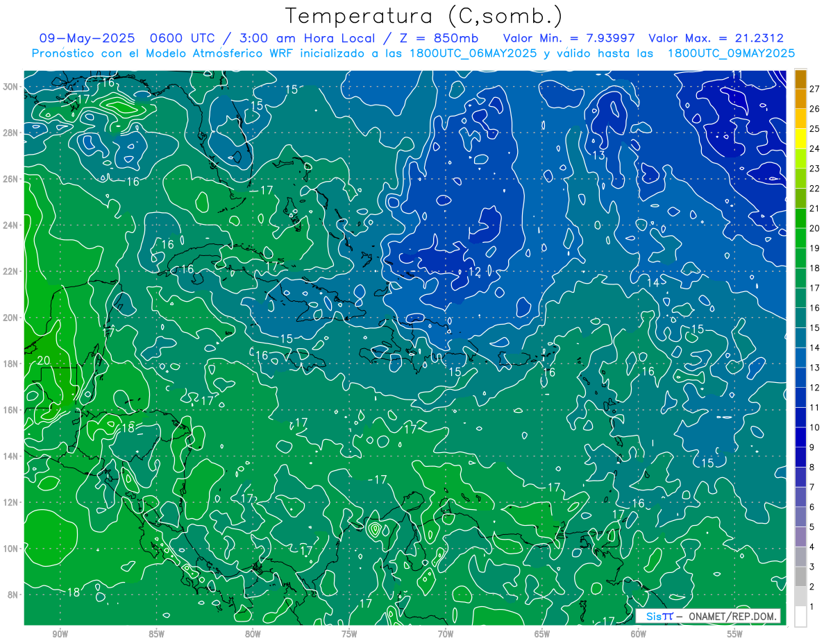Click the '8N' latitude label
The height and width of the screenshot is (643, 833).
click(13, 594)
